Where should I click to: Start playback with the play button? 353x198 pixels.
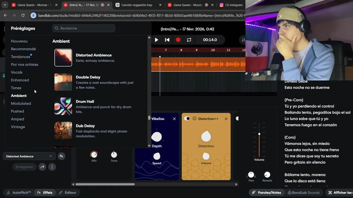click(156, 40)
